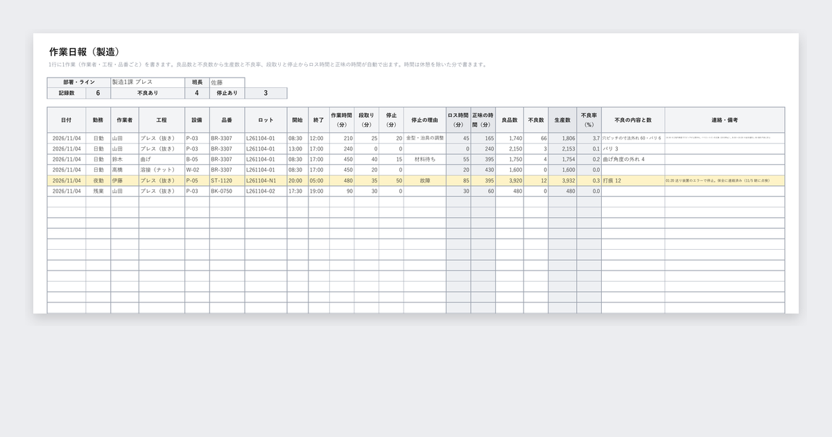The height and width of the screenshot is (437, 832).
Task: Select worker cell 鈴木
Action: (125, 159)
